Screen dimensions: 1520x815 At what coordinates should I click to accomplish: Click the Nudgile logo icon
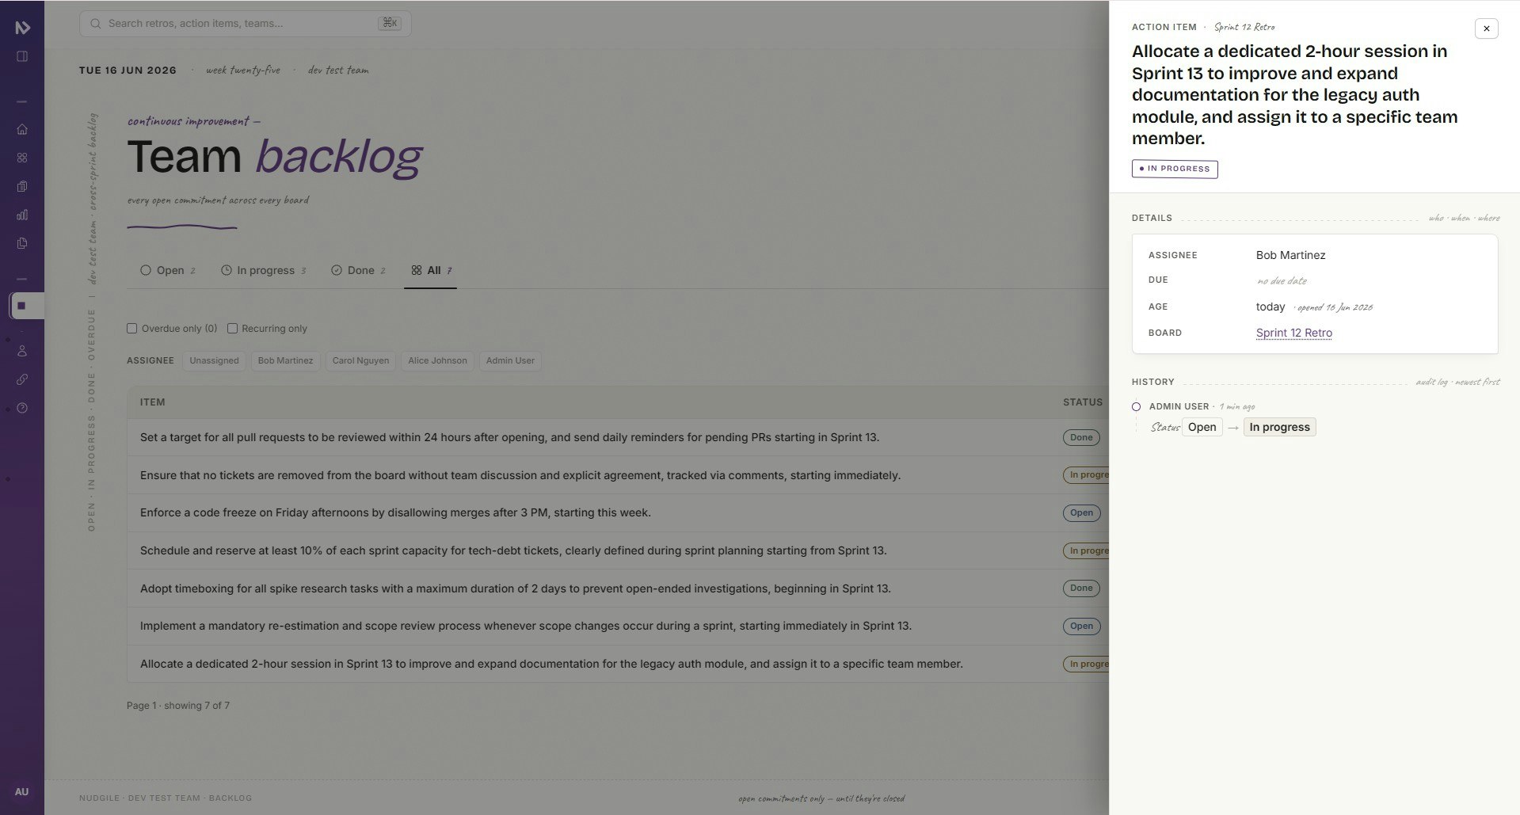click(22, 28)
